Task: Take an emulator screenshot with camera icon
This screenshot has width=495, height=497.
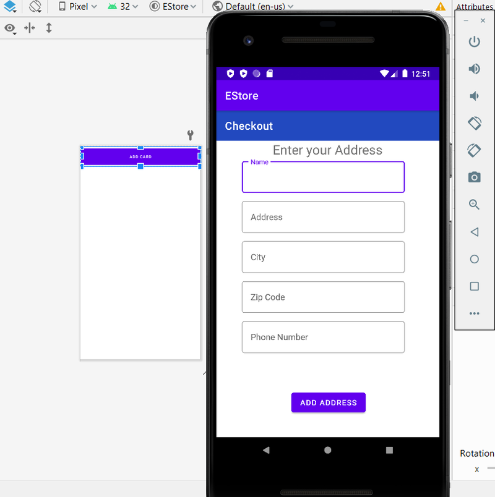Action: [475, 177]
